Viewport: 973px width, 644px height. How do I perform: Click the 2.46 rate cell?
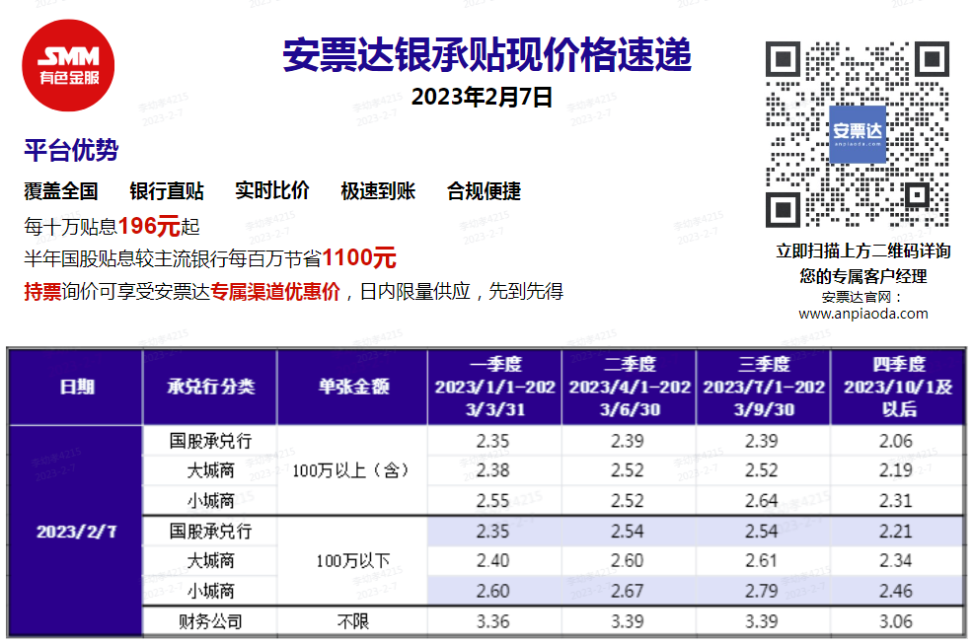click(895, 591)
